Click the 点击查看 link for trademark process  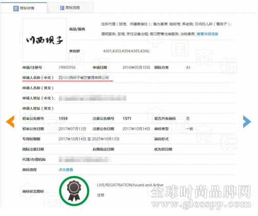coord(66,170)
